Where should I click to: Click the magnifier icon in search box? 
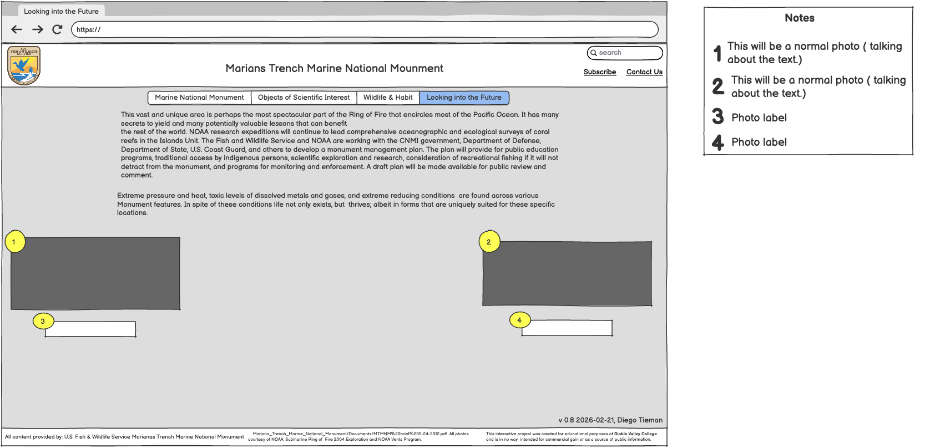click(593, 53)
